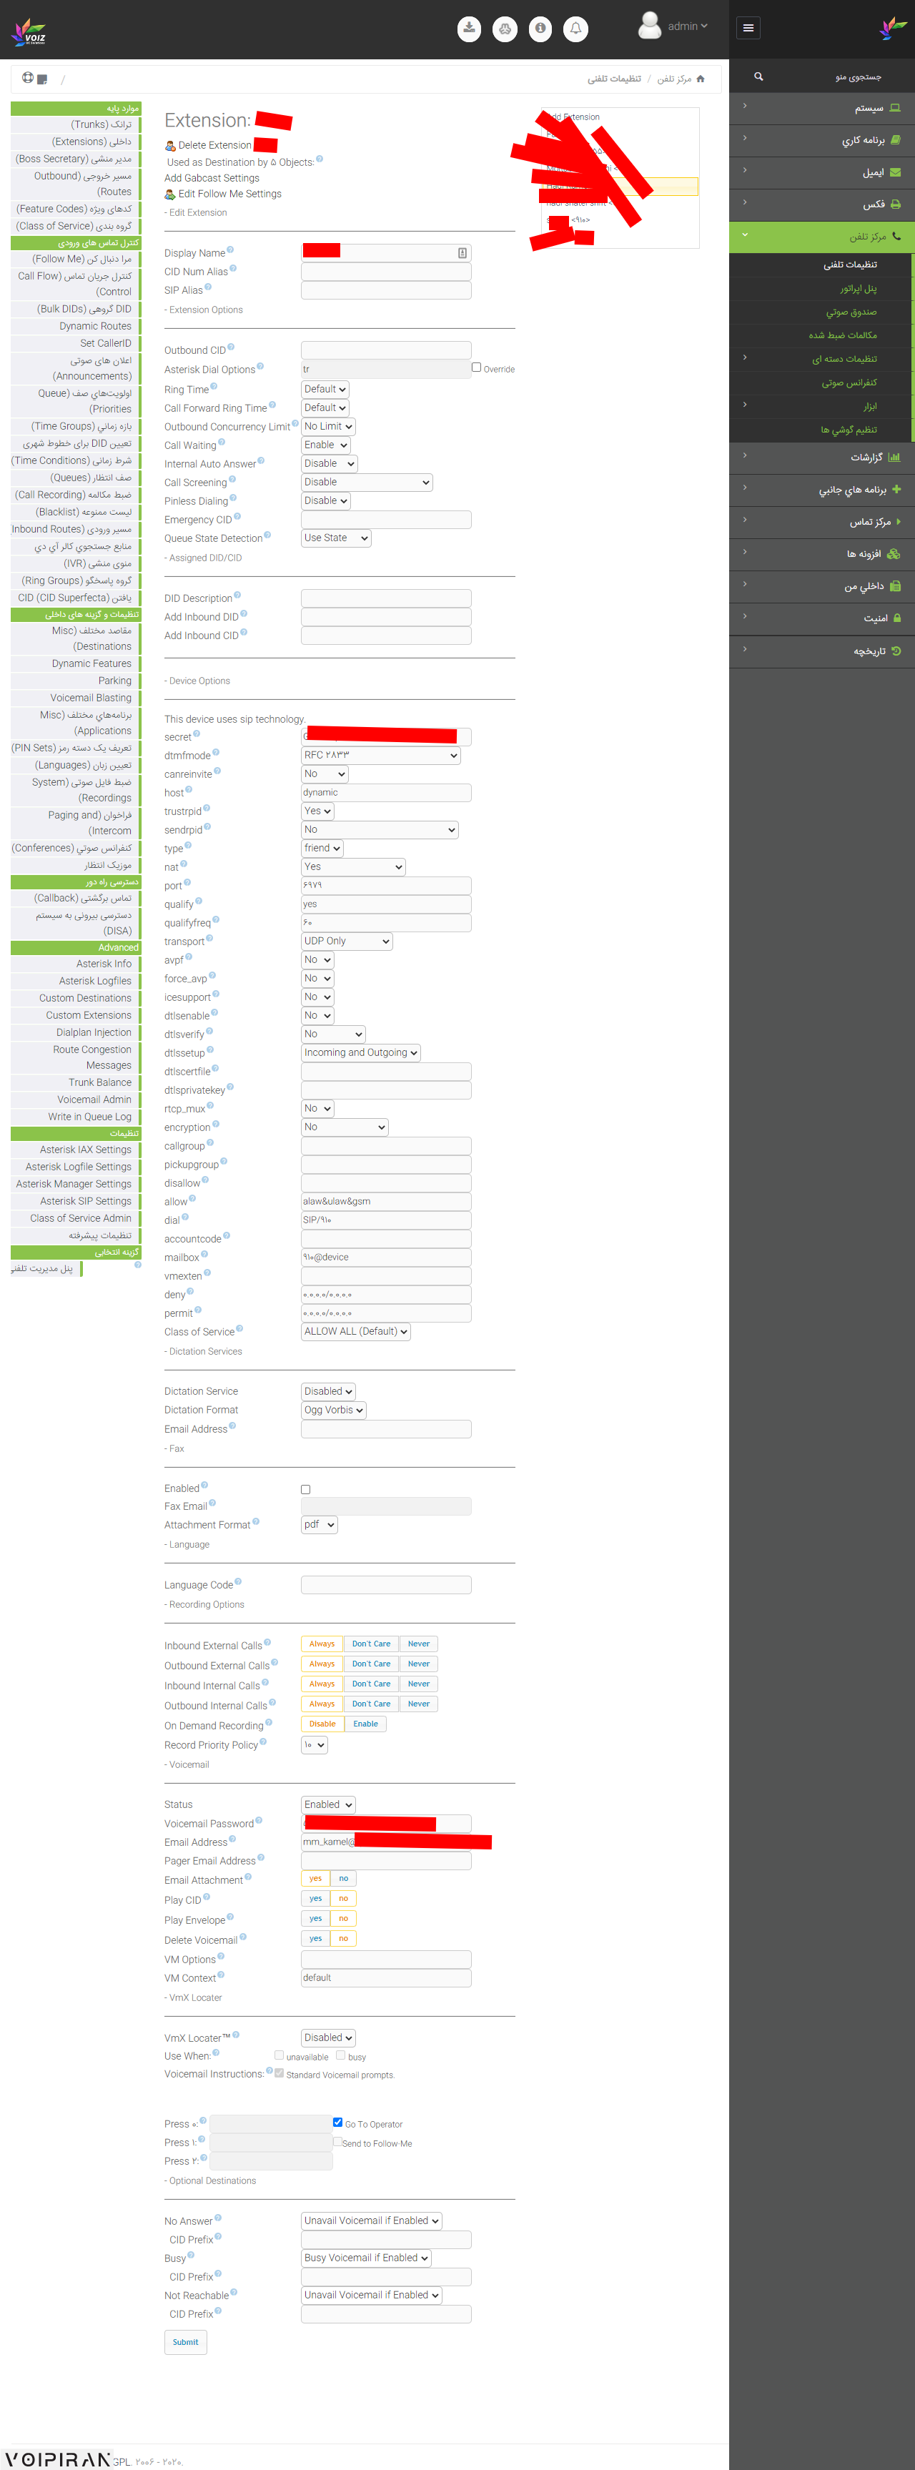
Task: Click the Language Code input field
Action: [x=387, y=1585]
